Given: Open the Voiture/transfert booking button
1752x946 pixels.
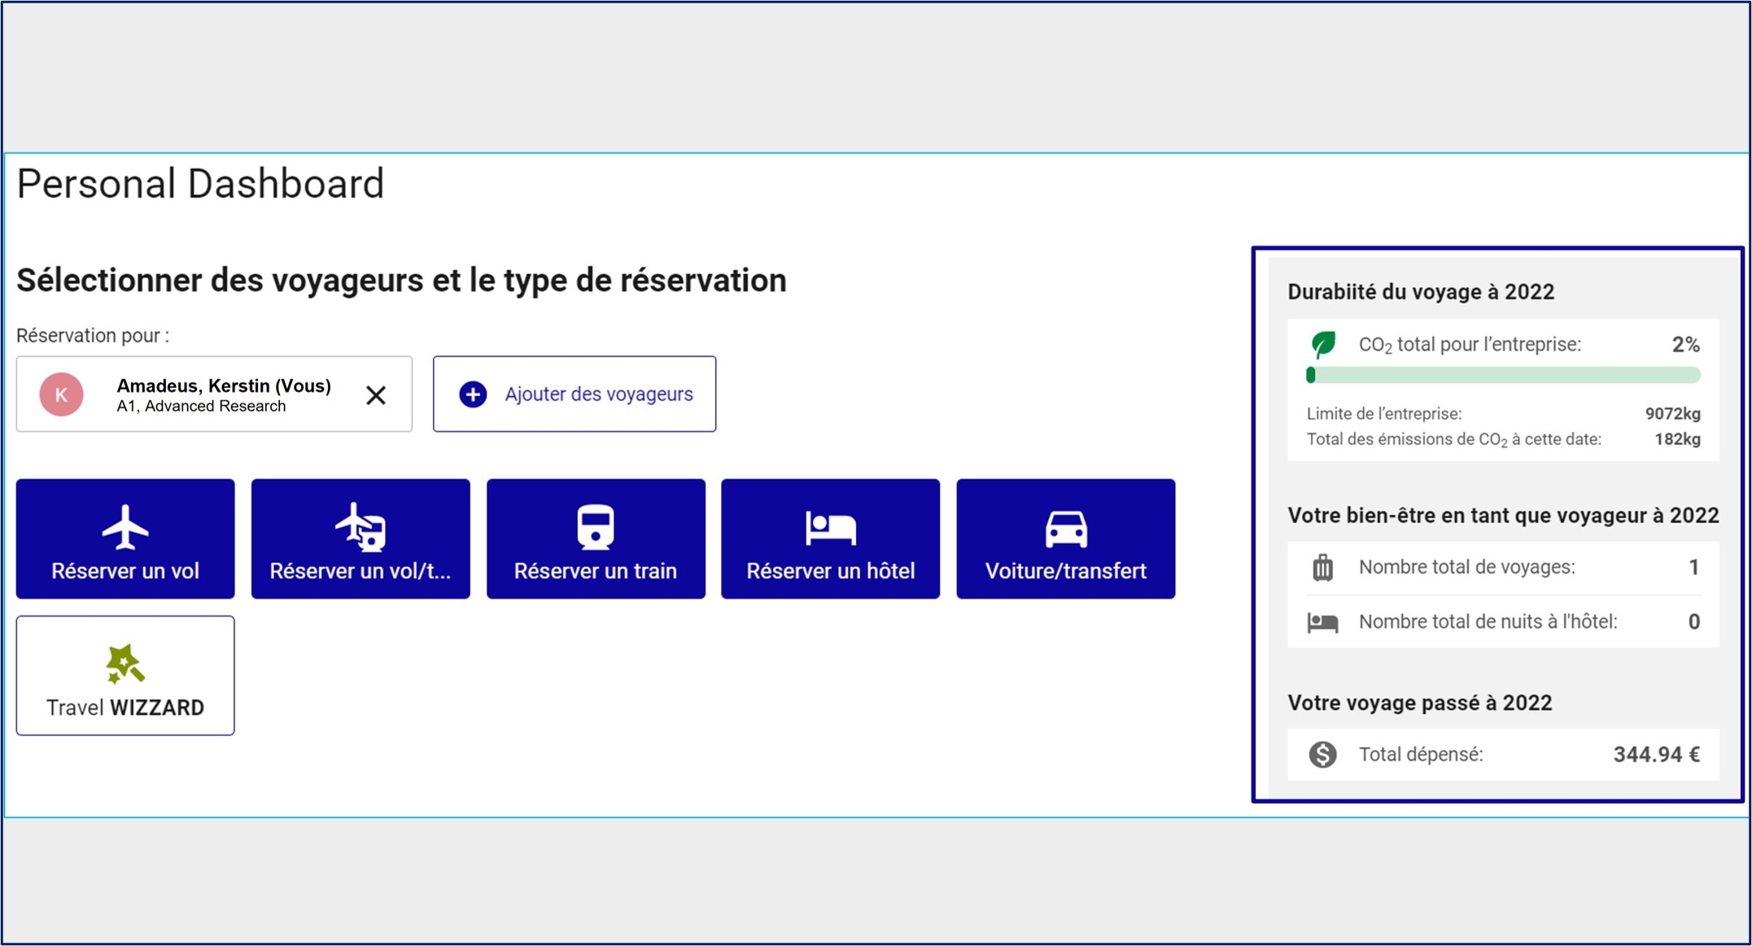Looking at the screenshot, I should [1065, 539].
